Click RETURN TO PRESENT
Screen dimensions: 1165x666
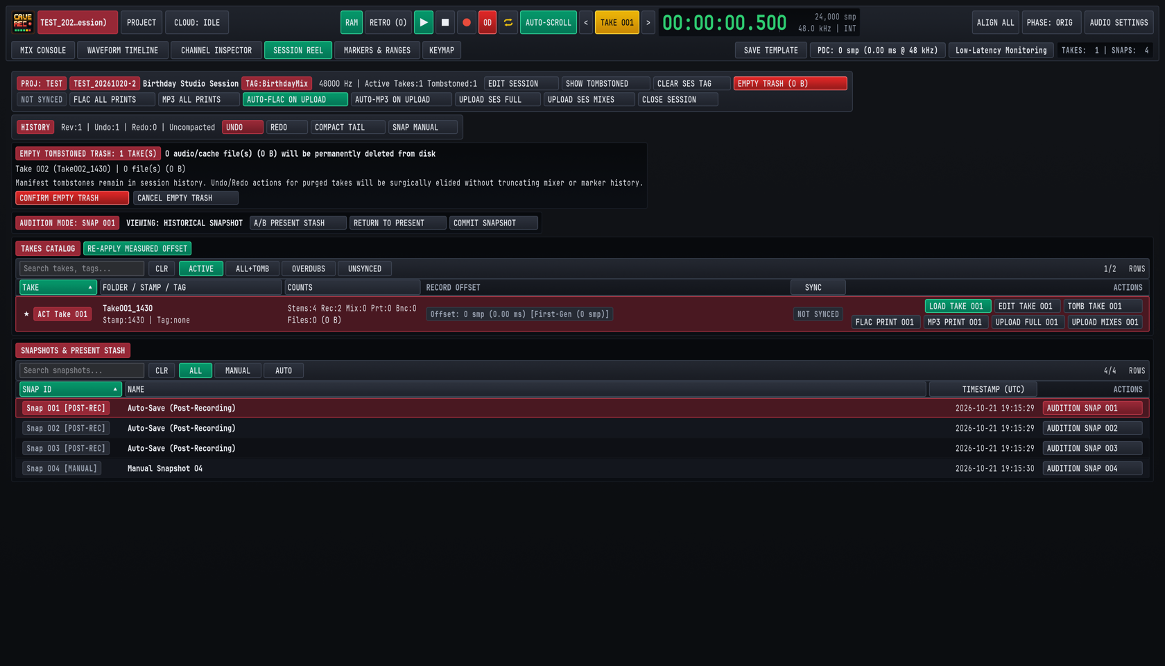(398, 223)
